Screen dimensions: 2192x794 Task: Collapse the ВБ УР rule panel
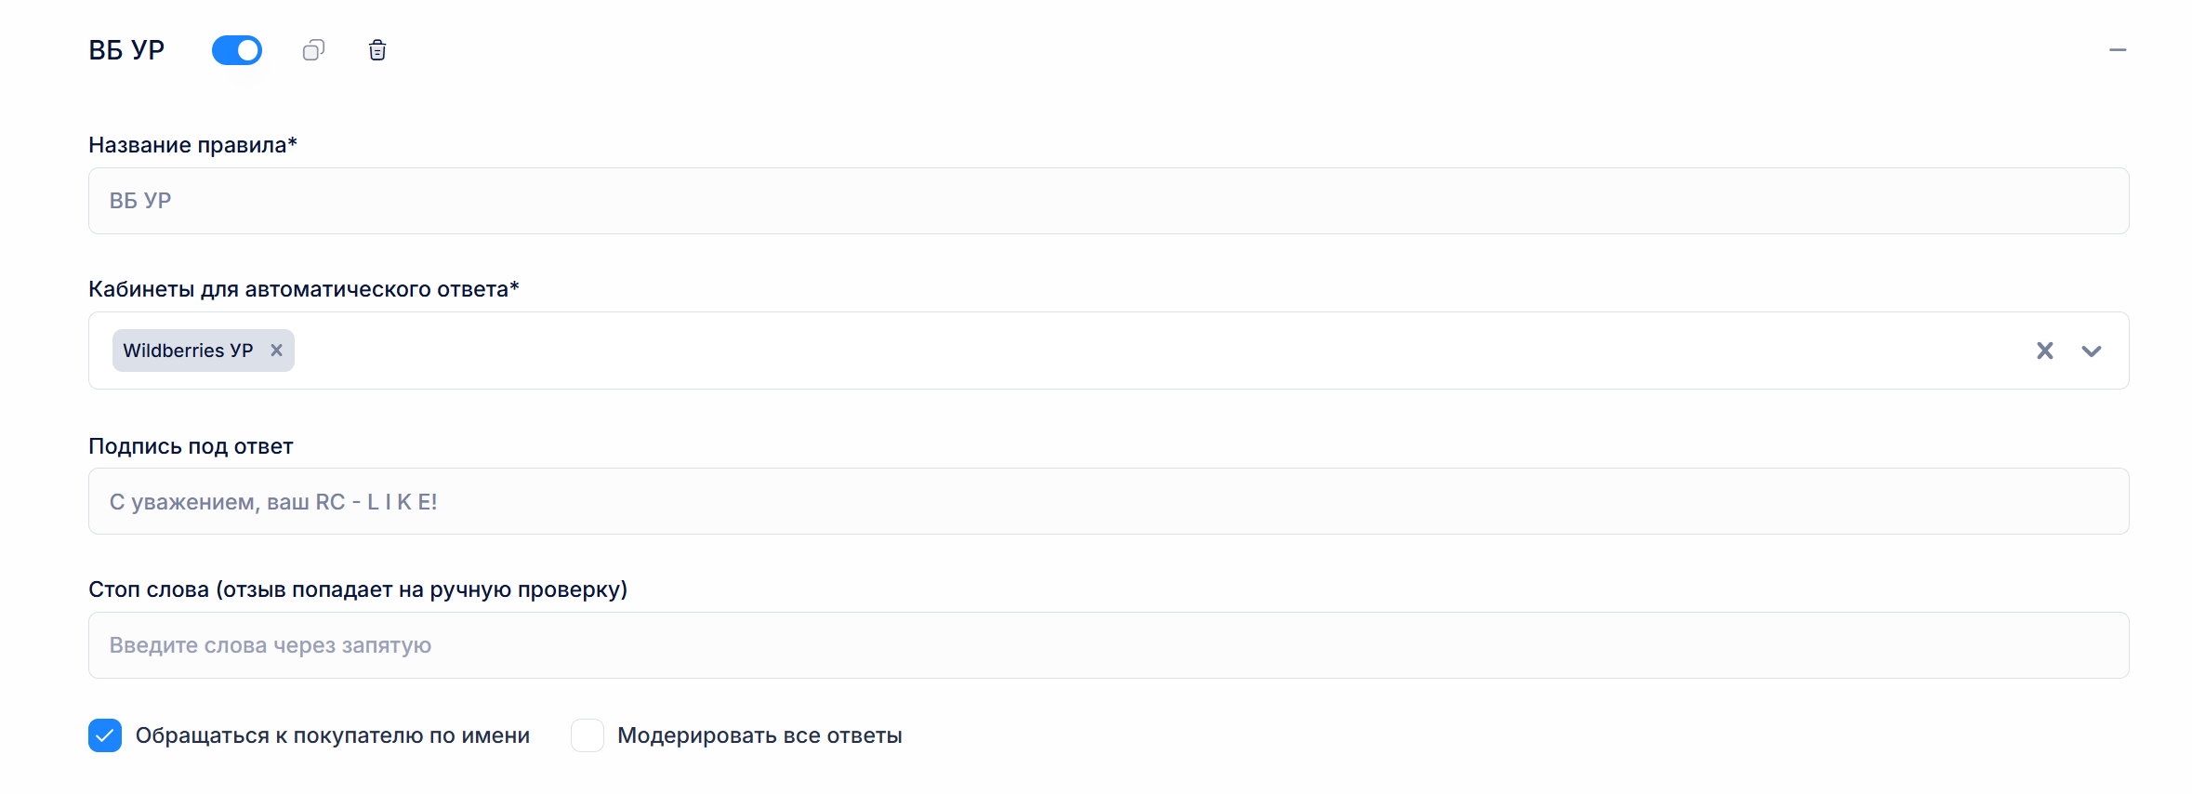pyautogui.click(x=2118, y=50)
